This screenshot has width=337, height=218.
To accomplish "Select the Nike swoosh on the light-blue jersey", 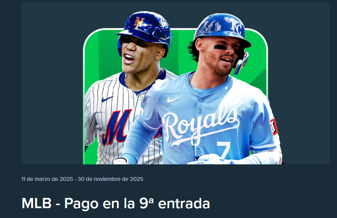I will pyautogui.click(x=173, y=100).
